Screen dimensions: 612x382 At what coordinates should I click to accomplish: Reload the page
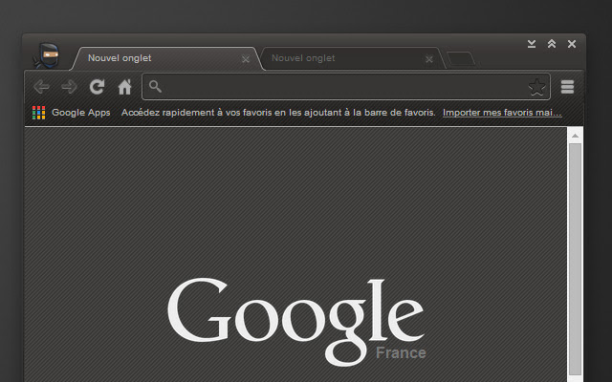(97, 87)
